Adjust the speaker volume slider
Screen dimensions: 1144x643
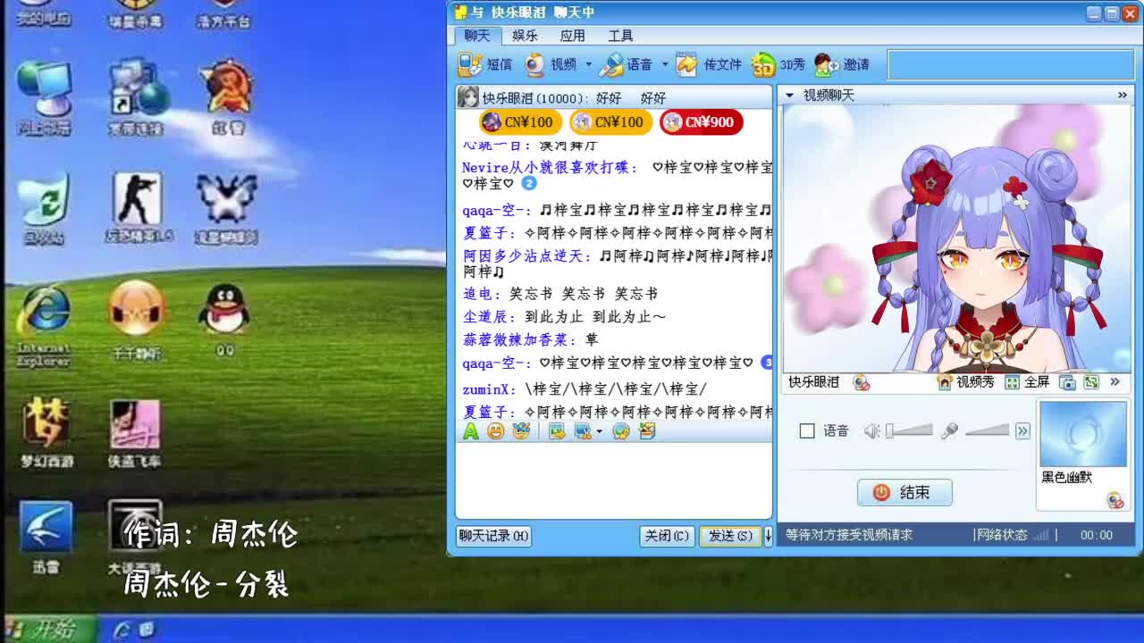pos(909,431)
